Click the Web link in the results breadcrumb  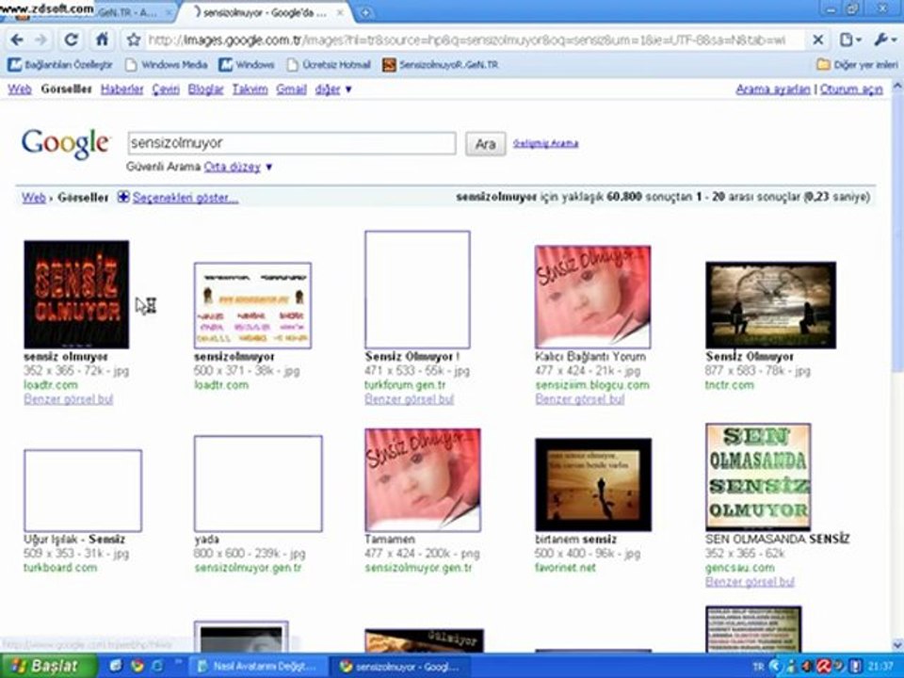(x=34, y=197)
